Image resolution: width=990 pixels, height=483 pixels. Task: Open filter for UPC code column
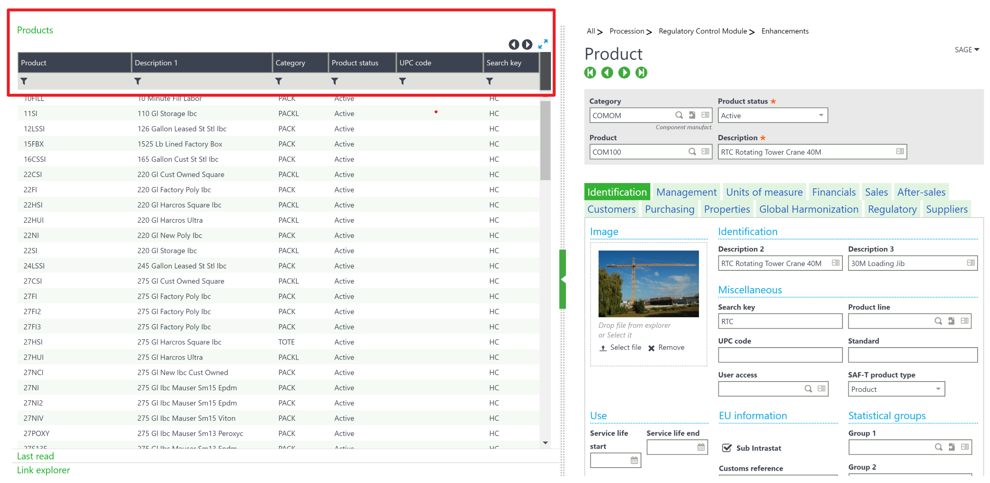(x=402, y=81)
